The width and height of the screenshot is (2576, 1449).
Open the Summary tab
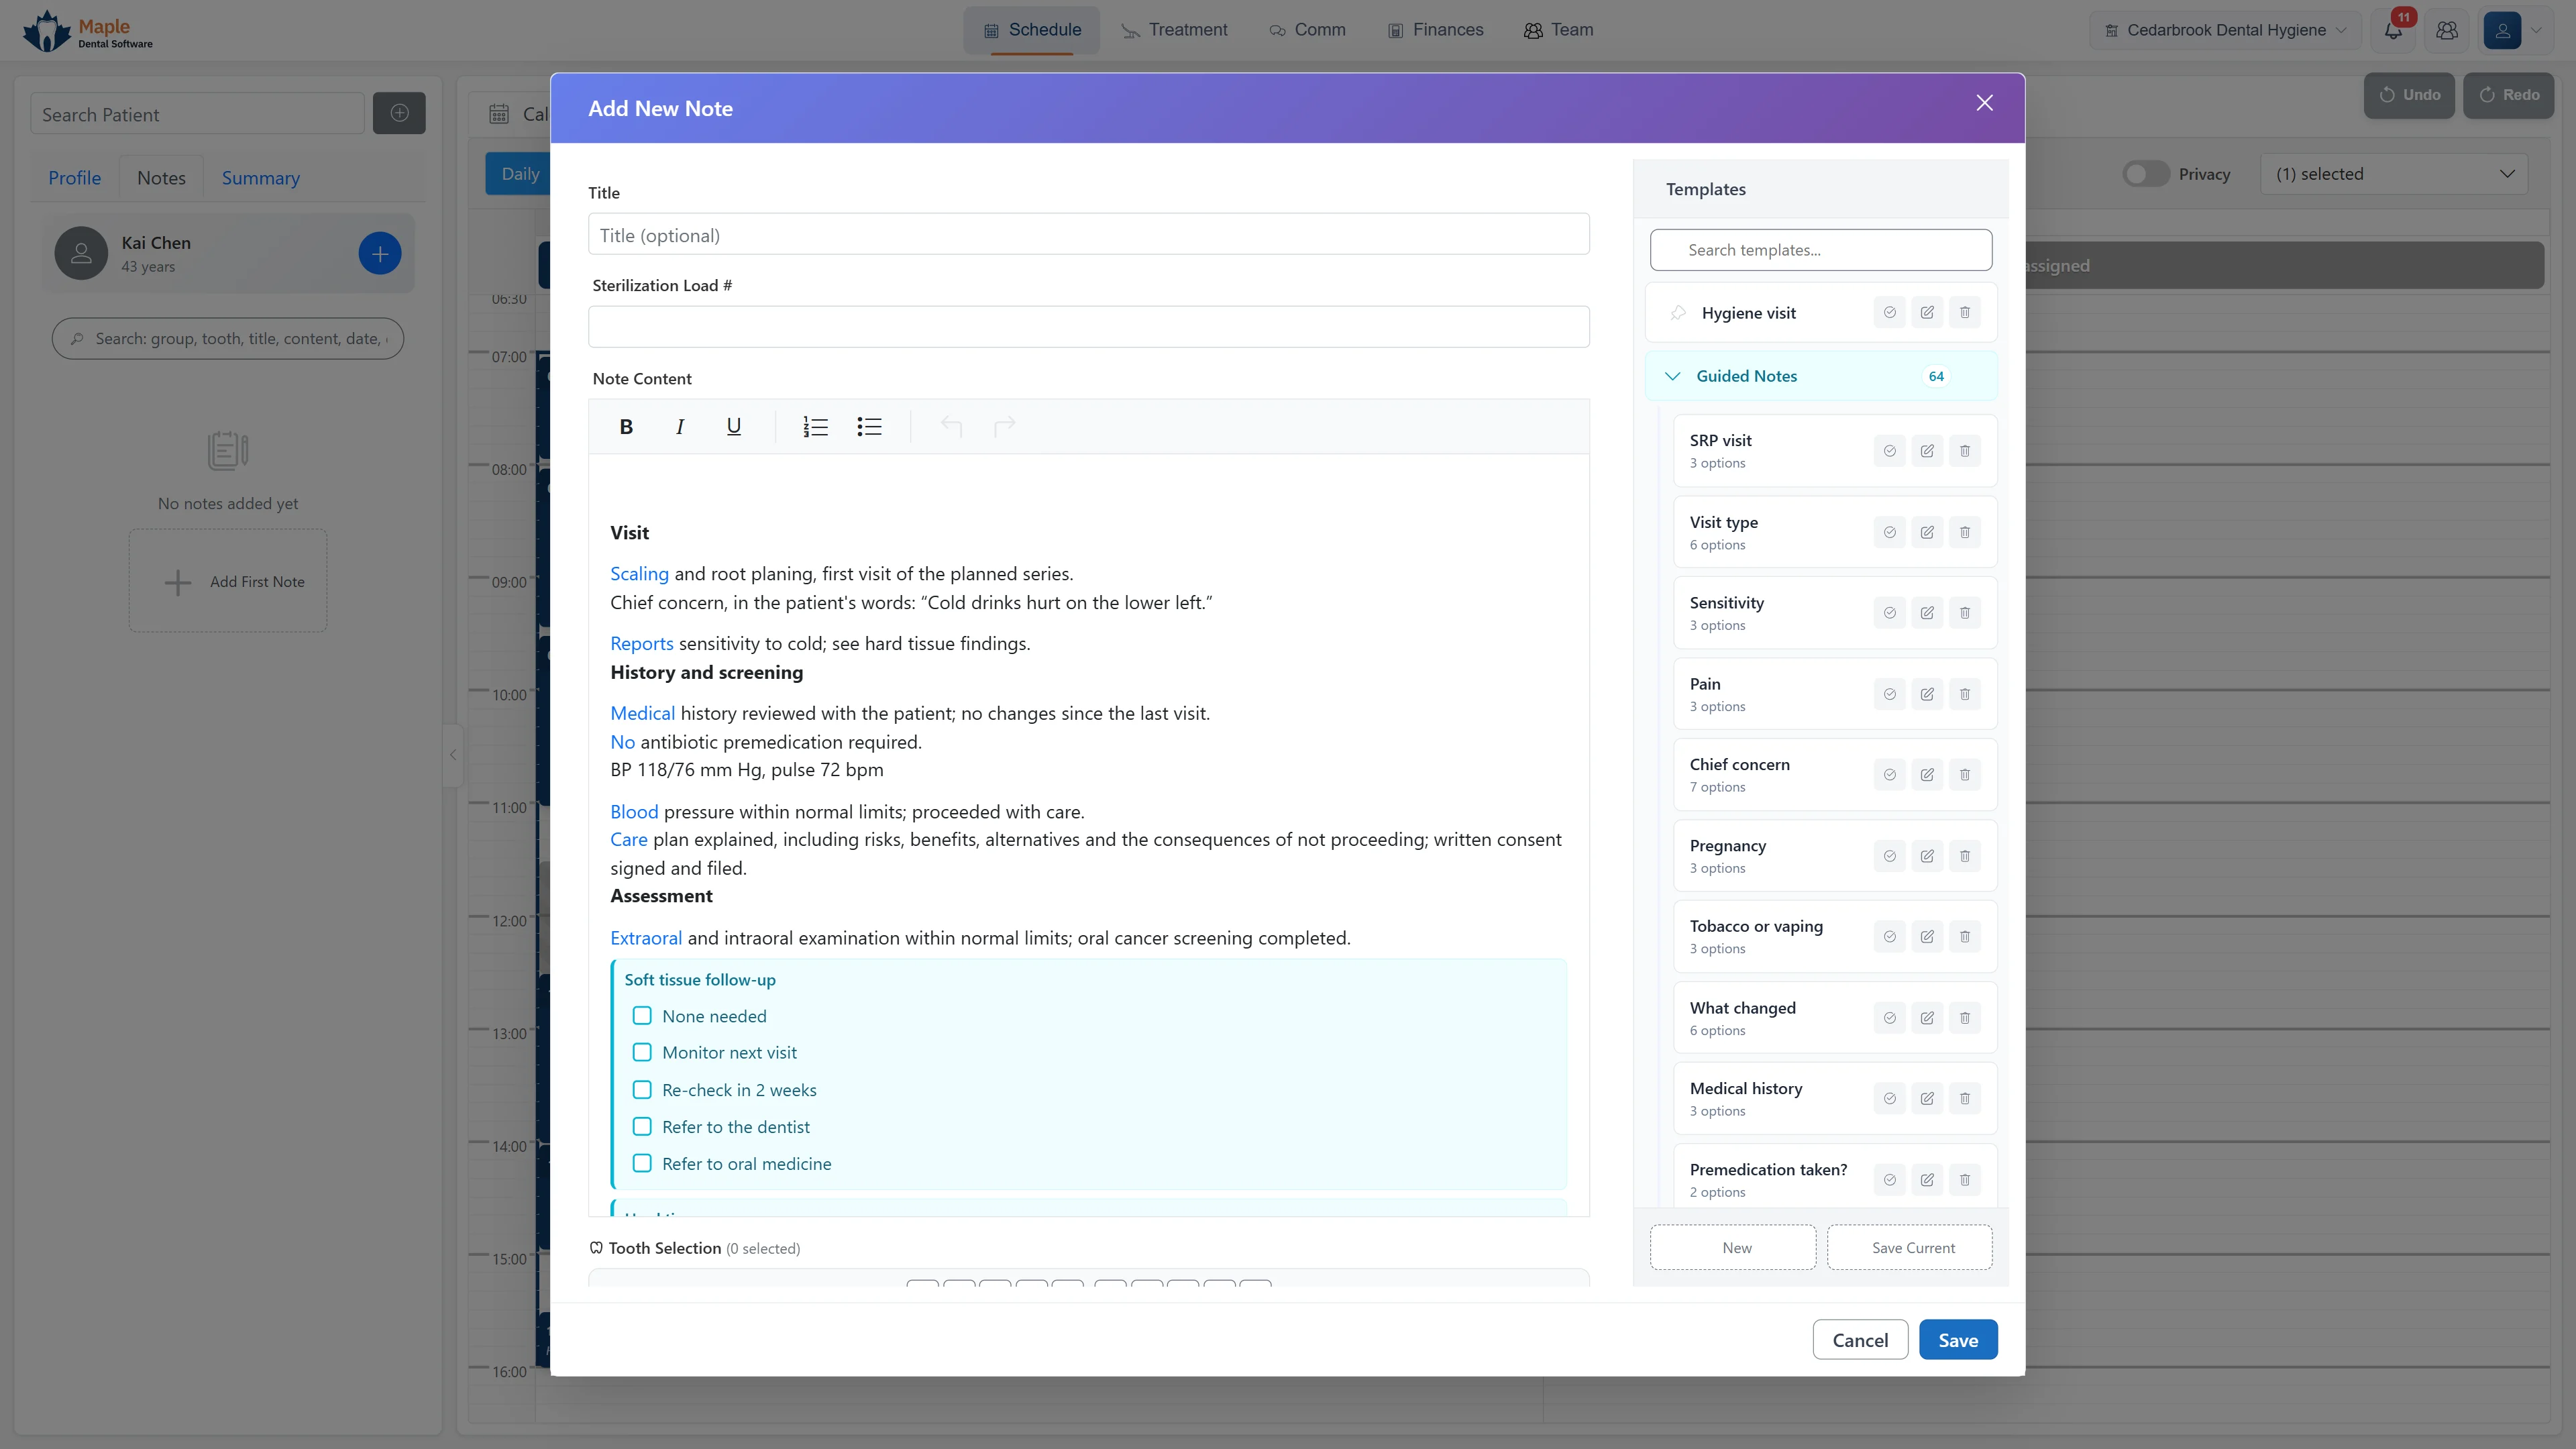pyautogui.click(x=260, y=178)
